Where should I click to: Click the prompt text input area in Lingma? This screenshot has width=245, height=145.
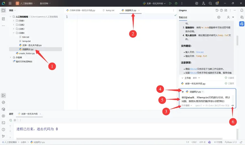pos(206,99)
